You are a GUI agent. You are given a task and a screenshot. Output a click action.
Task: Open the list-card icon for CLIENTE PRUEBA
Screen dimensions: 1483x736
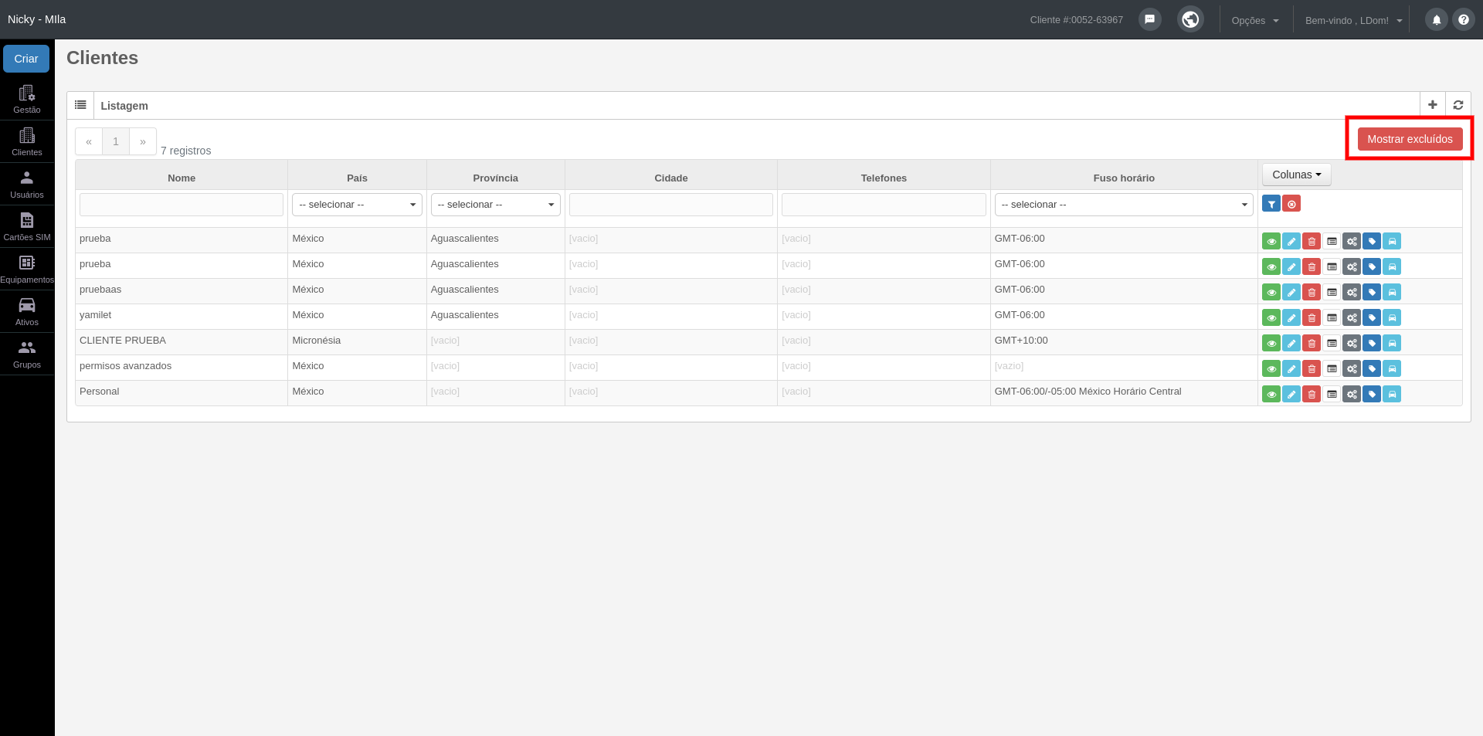pyautogui.click(x=1332, y=343)
